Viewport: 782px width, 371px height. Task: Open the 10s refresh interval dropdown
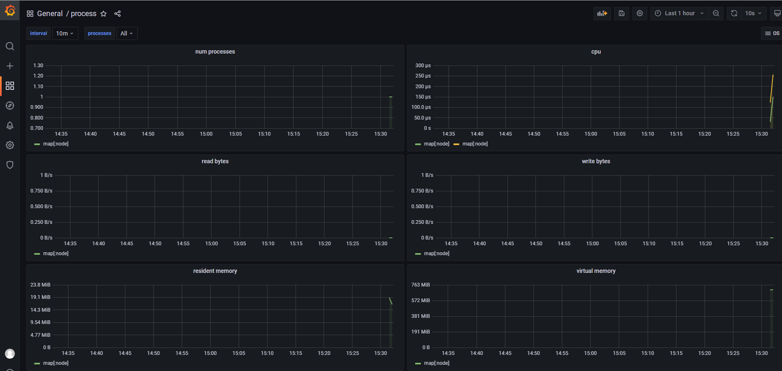pyautogui.click(x=753, y=13)
